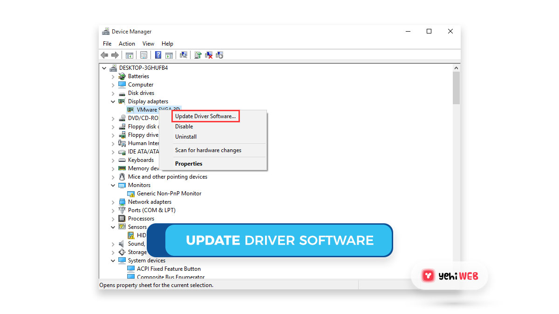
Task: Click the Back arrow in toolbar
Action: [104, 55]
